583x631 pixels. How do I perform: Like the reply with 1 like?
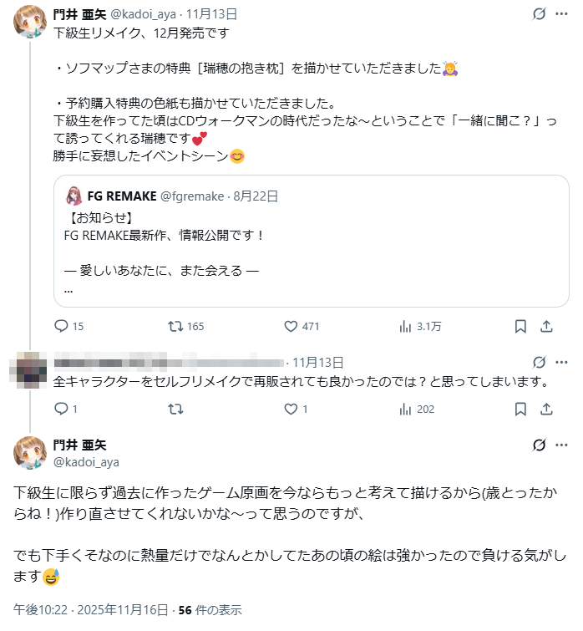tap(291, 409)
